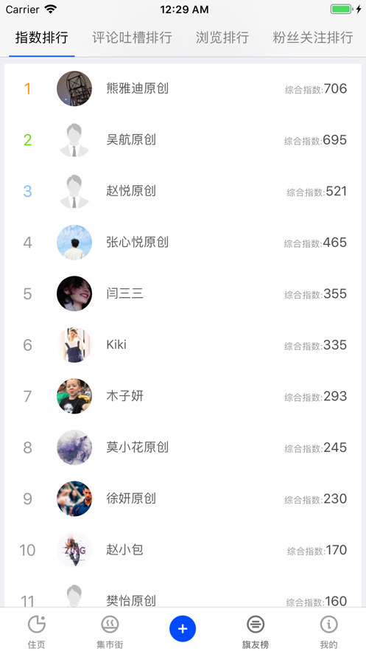The width and height of the screenshot is (366, 651).
Task: Tap the blue plus create button
Action: pyautogui.click(x=183, y=629)
